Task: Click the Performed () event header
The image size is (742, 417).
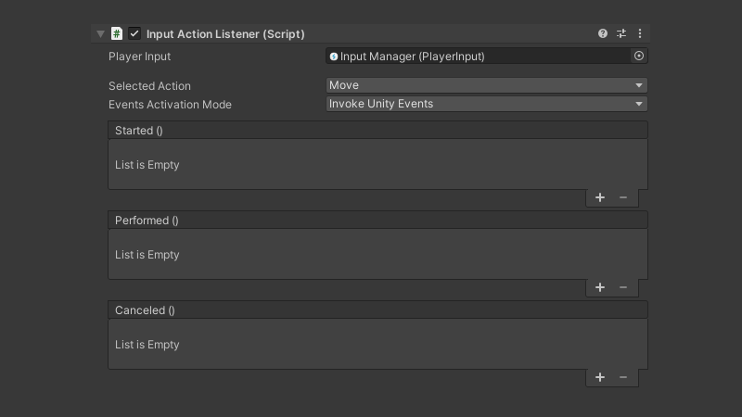Action: [x=377, y=221]
